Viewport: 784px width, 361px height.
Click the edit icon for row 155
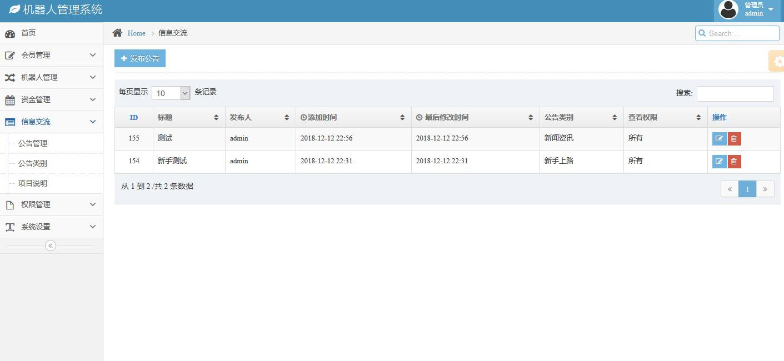[719, 139]
